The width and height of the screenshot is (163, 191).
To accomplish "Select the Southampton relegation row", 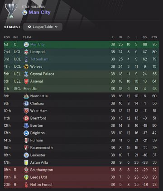I will [x=81, y=170].
